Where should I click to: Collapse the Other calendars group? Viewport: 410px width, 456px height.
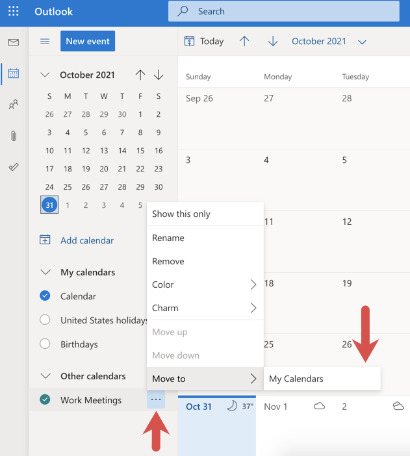tap(45, 376)
